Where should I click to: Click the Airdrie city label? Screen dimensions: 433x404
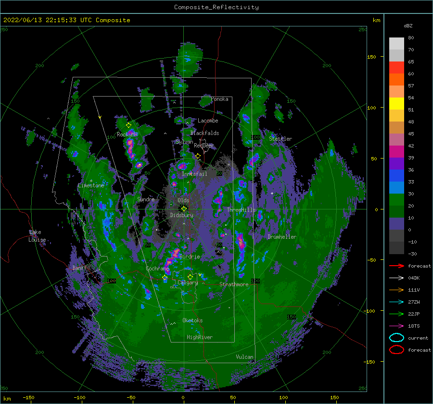coord(190,257)
